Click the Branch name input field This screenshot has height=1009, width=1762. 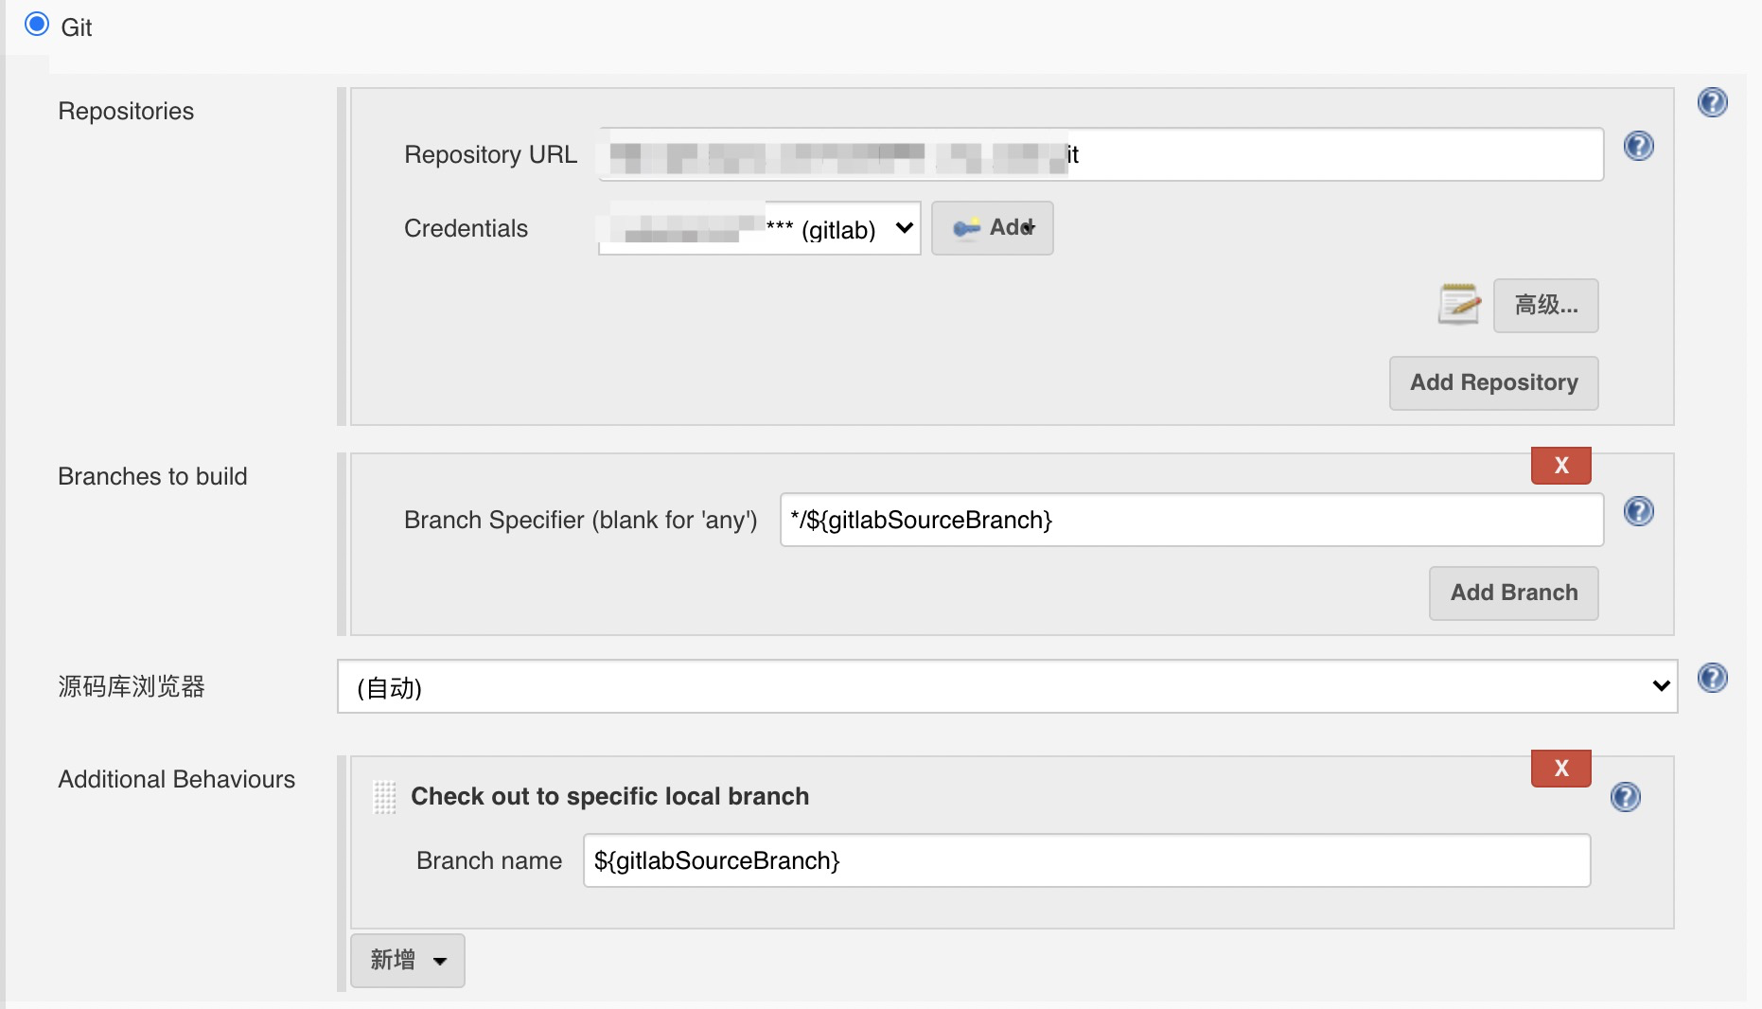pos(1085,860)
